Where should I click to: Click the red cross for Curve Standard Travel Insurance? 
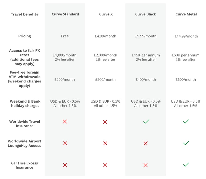(65, 121)
